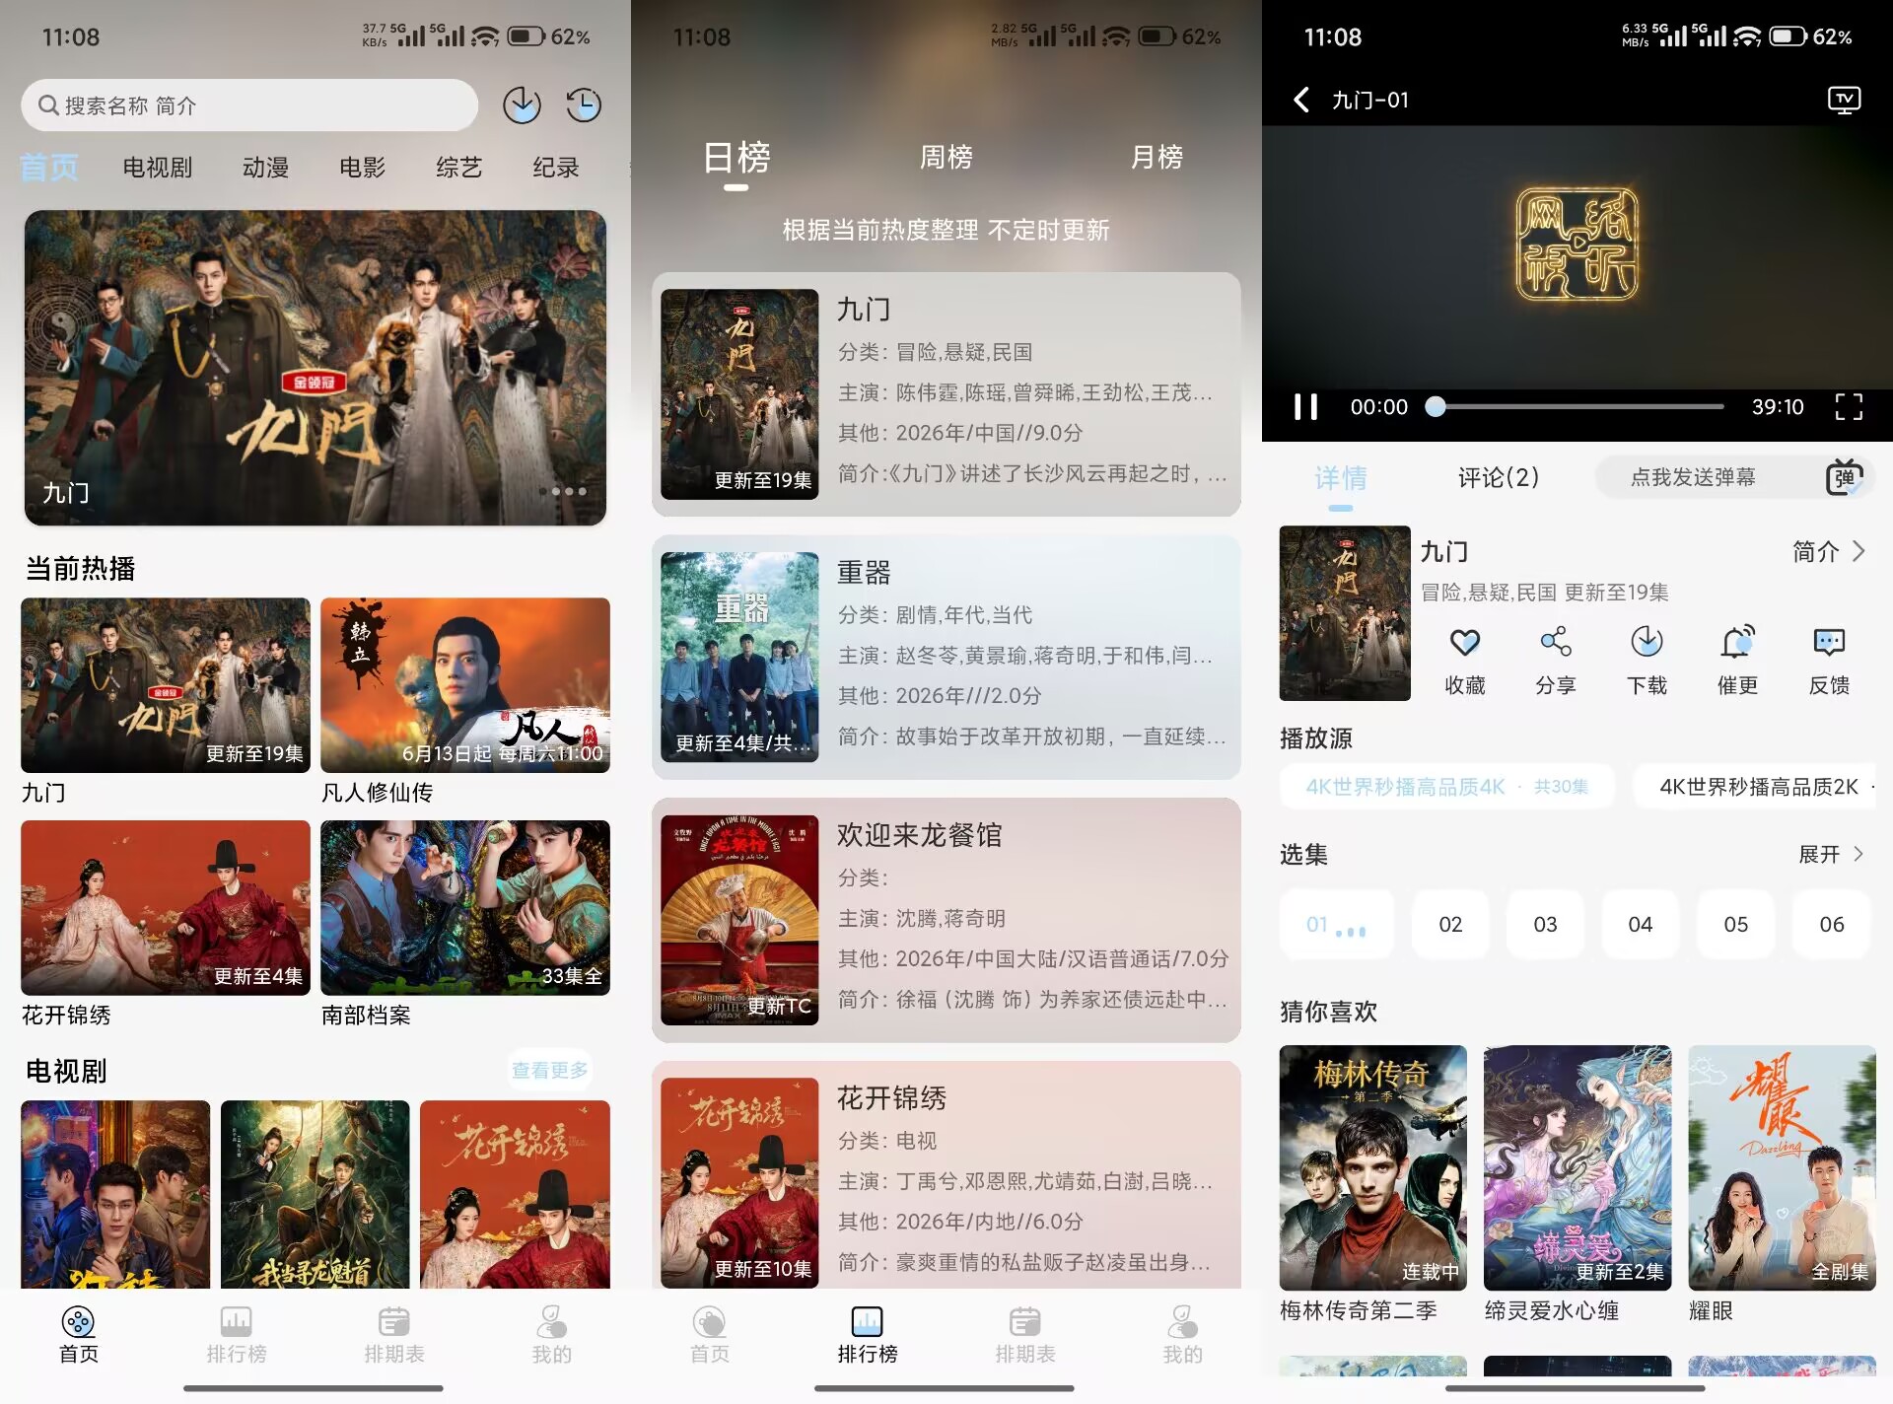Share the show via 分享 icon
The width and height of the screenshot is (1893, 1404).
(1556, 642)
